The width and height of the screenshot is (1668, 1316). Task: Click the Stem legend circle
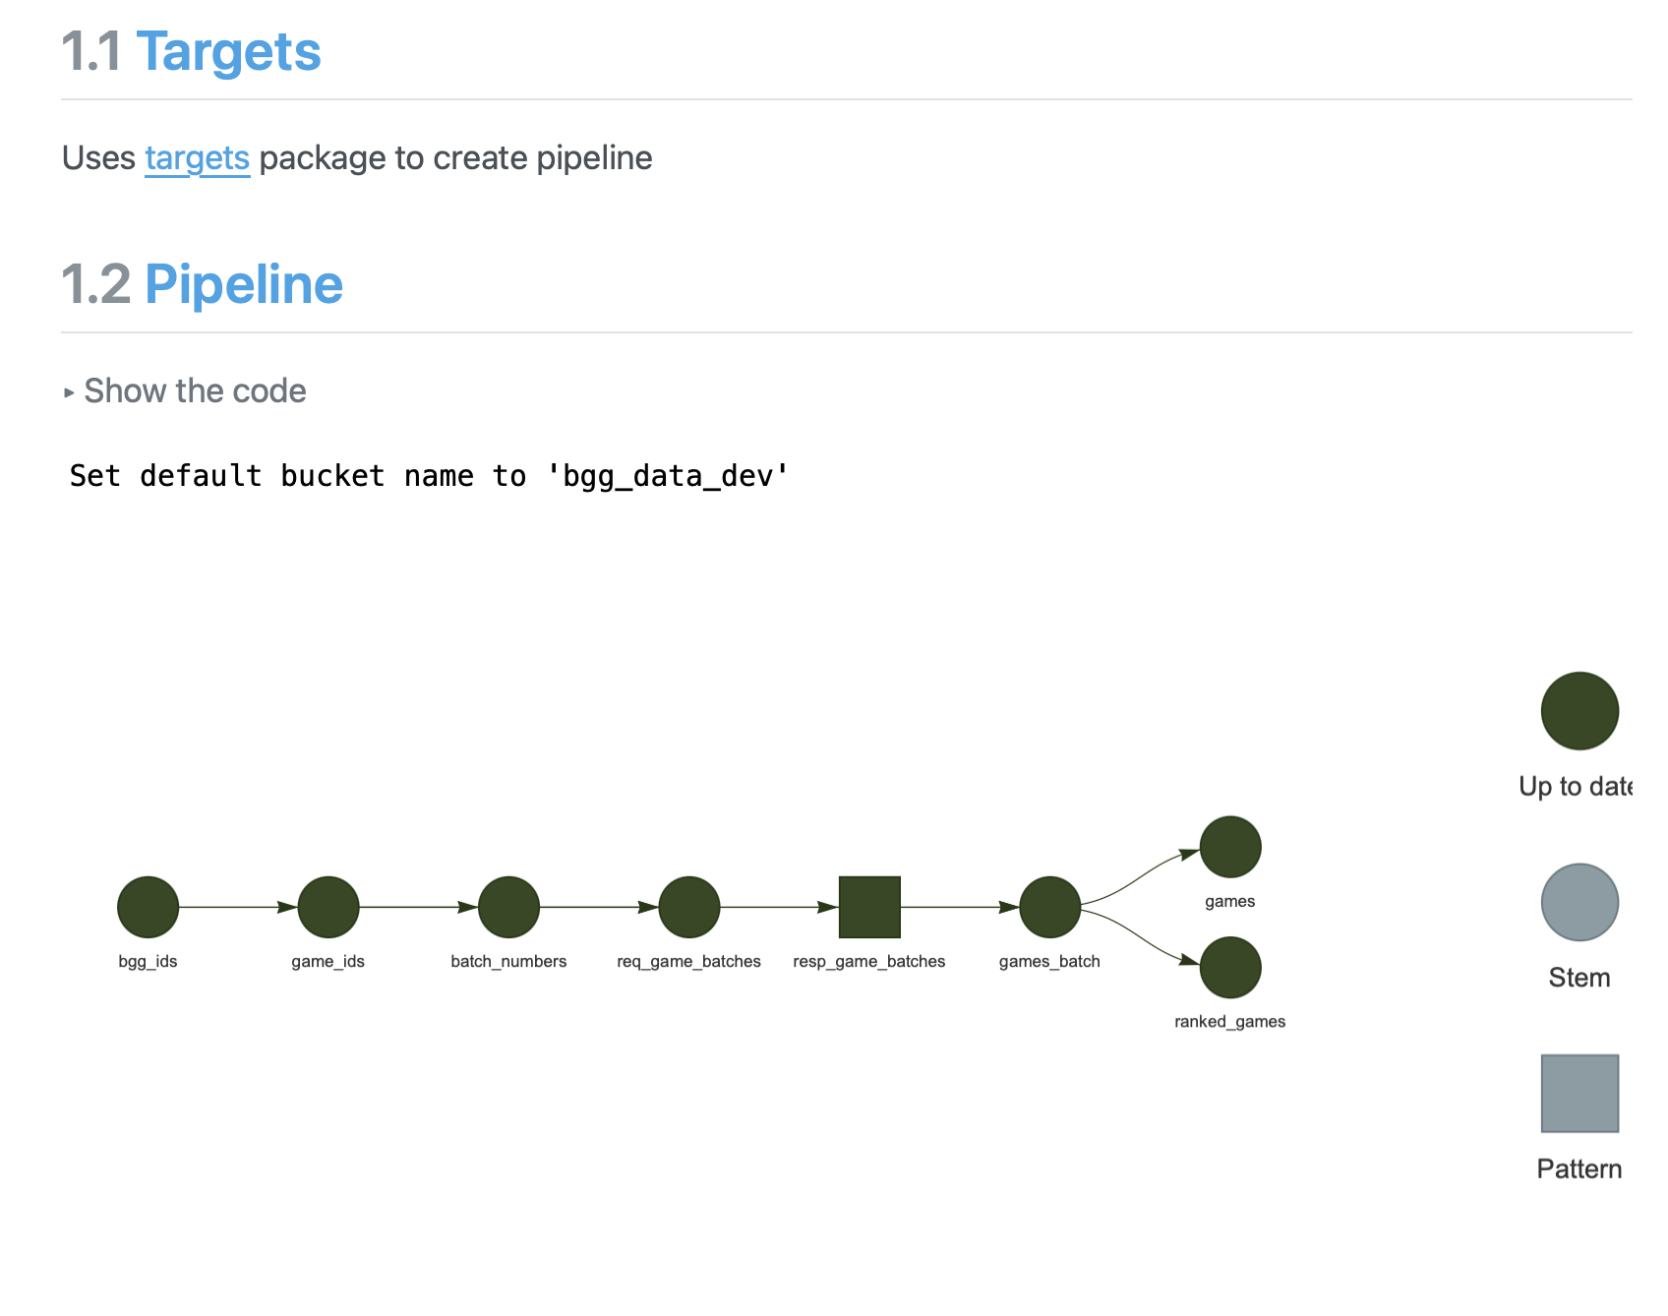(x=1579, y=902)
